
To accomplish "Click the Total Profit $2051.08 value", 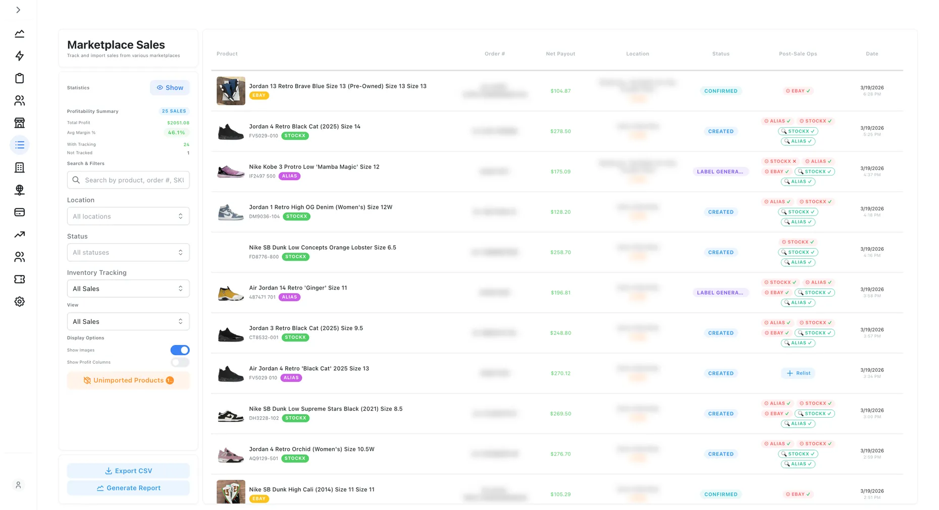I will click(x=178, y=123).
